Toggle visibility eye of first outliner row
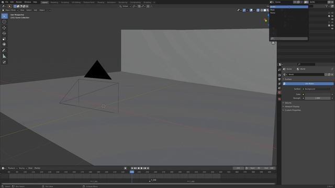Image resolution: width=335 pixels, height=188 pixels. pyautogui.click(x=332, y=13)
